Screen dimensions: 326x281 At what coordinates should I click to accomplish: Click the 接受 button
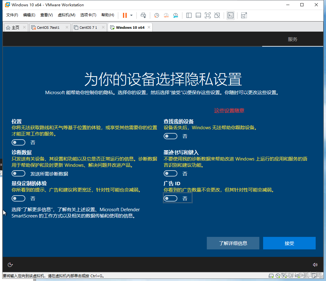click(x=289, y=243)
